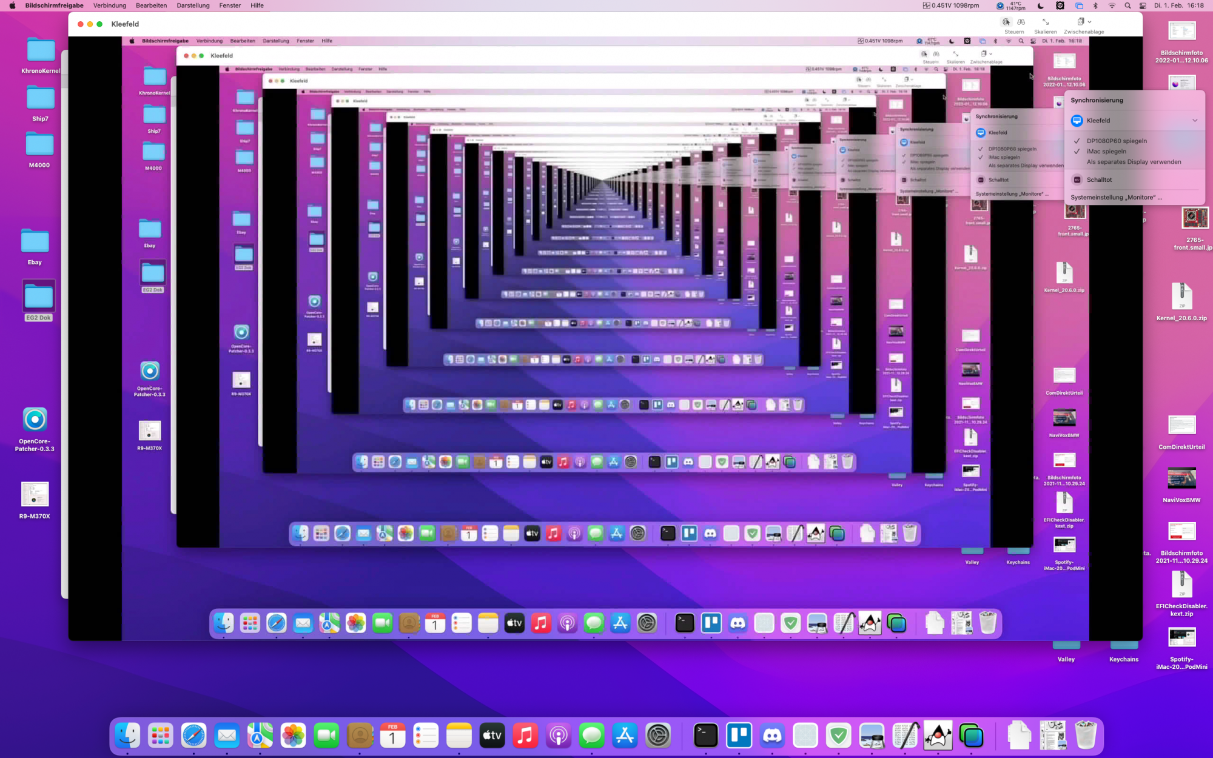Launch Terminal from the bottom-most dock
This screenshot has height=758, width=1213.
(x=706, y=736)
